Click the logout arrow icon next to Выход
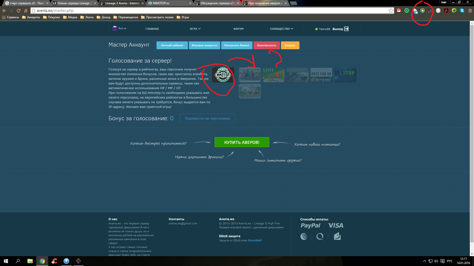This screenshot has width=474, height=266. 346,29
